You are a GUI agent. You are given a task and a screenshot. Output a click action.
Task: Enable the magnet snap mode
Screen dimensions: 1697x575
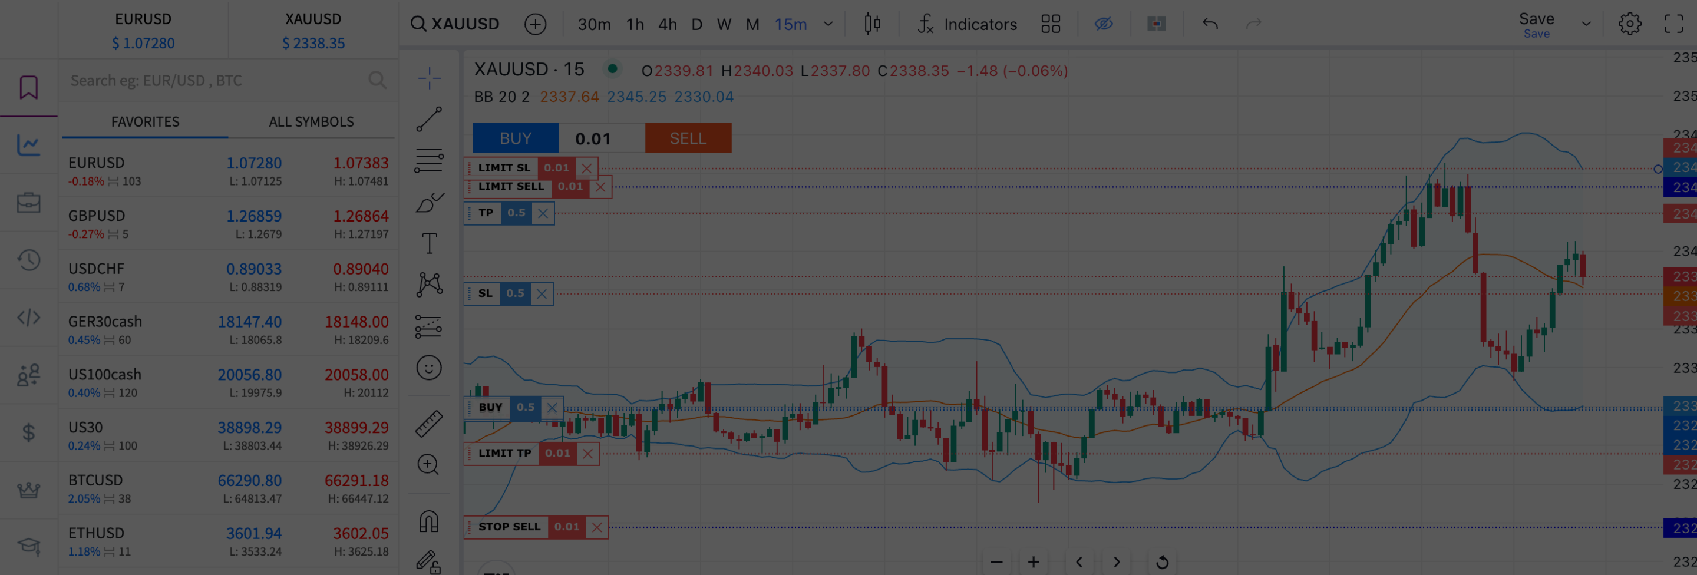pos(429,521)
